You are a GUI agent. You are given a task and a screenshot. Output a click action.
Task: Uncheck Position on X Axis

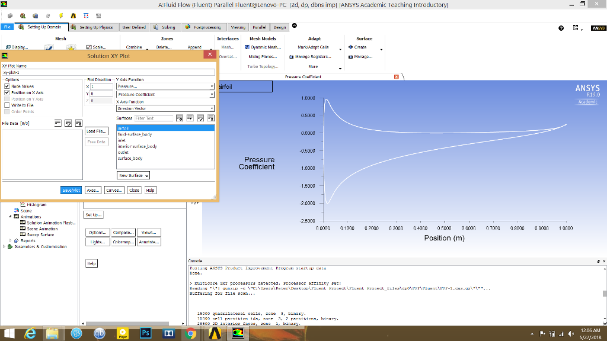tap(6, 93)
